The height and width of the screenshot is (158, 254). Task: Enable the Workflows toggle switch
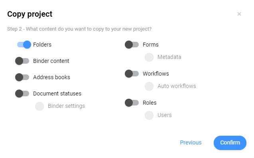pyautogui.click(x=132, y=74)
